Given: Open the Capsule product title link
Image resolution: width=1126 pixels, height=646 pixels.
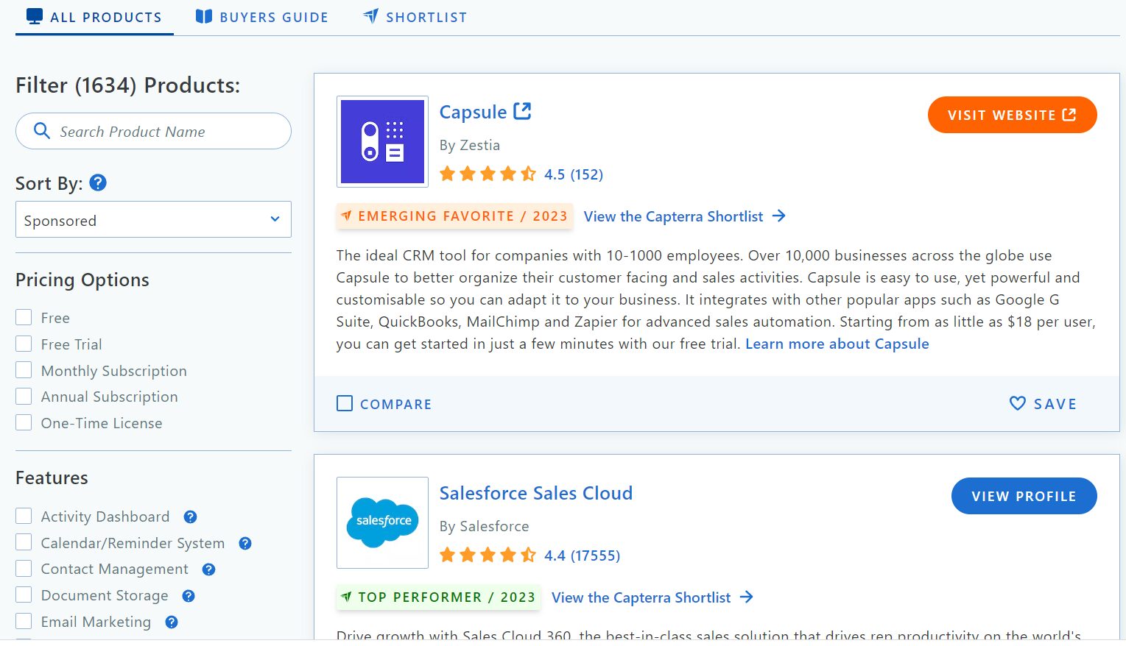Looking at the screenshot, I should 473,112.
